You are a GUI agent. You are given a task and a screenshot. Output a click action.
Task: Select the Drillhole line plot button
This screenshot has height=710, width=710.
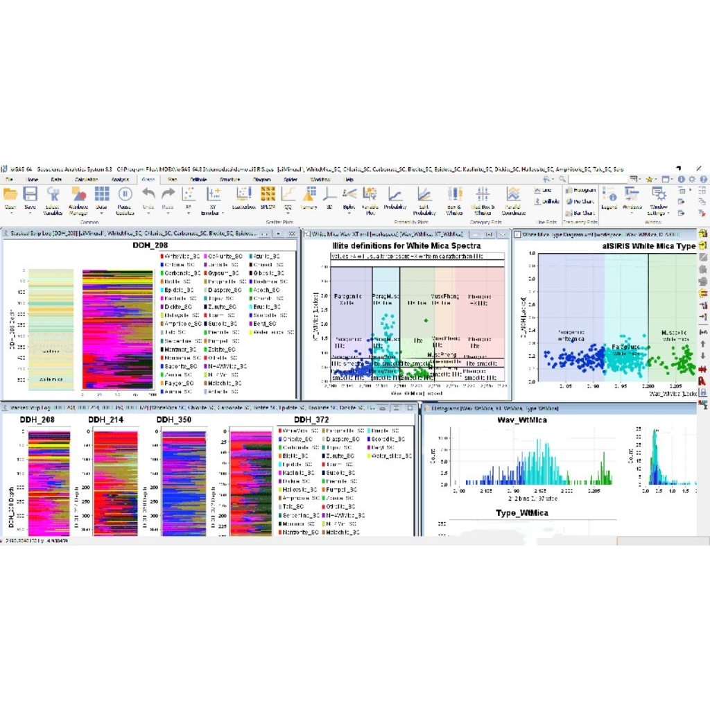(x=546, y=201)
